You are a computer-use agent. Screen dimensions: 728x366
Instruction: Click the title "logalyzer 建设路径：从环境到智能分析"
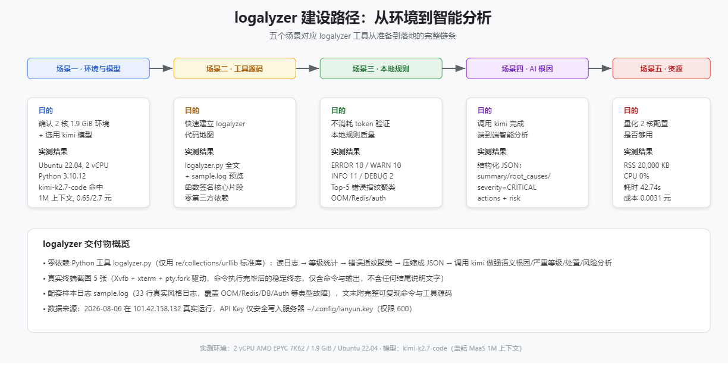(363, 18)
